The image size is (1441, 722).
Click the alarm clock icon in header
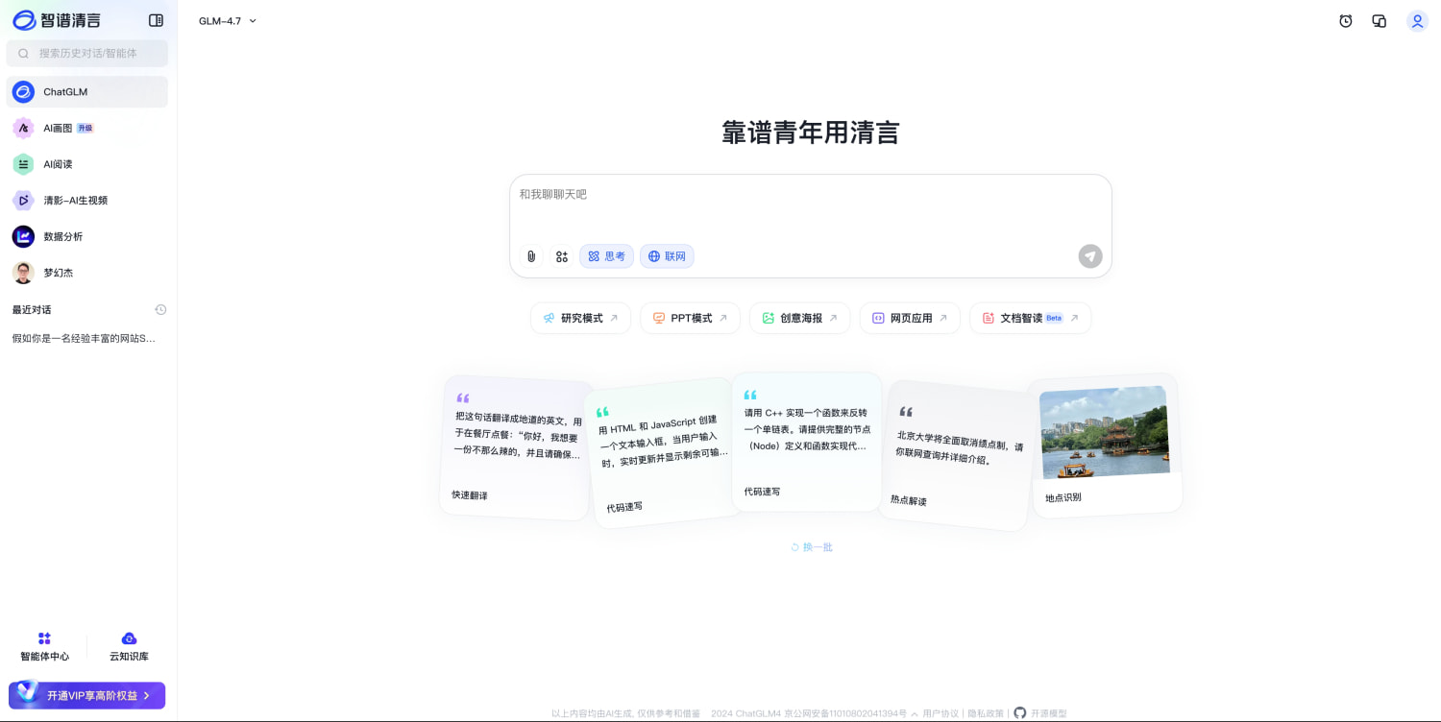tap(1346, 21)
